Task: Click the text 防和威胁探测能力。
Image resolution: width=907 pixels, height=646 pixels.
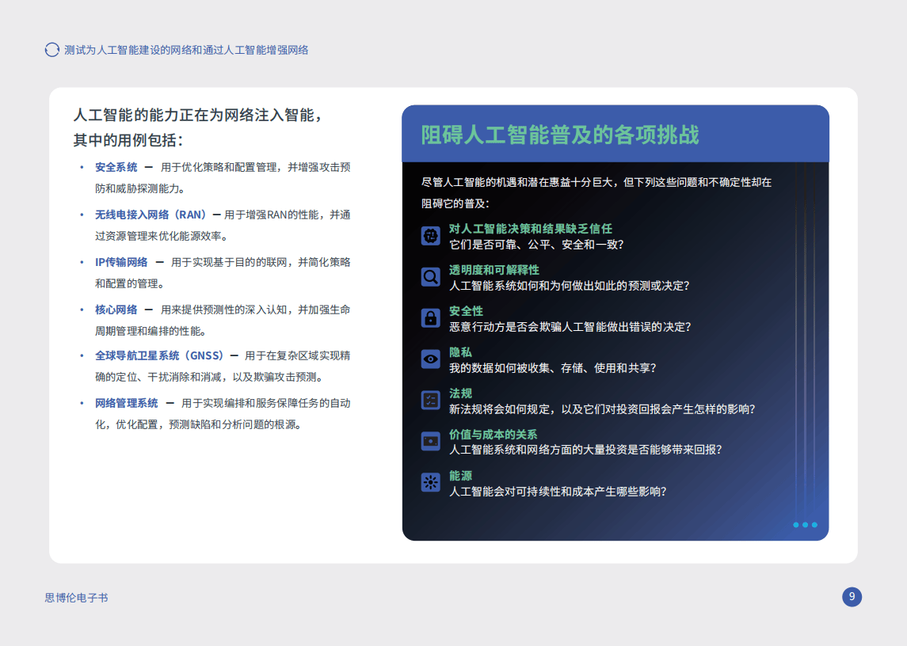Action: point(140,188)
